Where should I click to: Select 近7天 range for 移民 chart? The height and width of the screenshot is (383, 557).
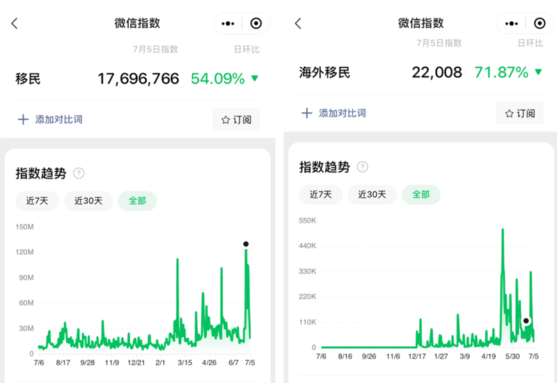pos(37,201)
